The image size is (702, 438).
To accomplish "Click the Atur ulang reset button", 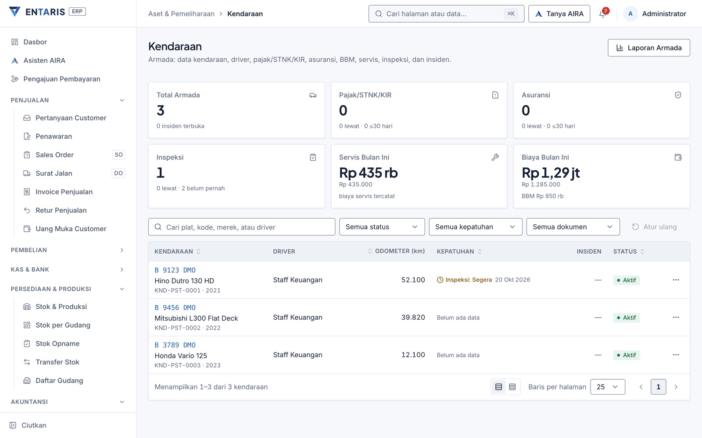I will pos(654,227).
